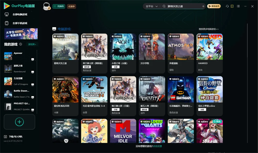
Task: Open 搜索更多电脑游戏>> link
Action: 208,29
